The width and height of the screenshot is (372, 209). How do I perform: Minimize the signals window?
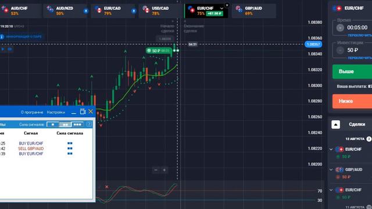point(74,112)
